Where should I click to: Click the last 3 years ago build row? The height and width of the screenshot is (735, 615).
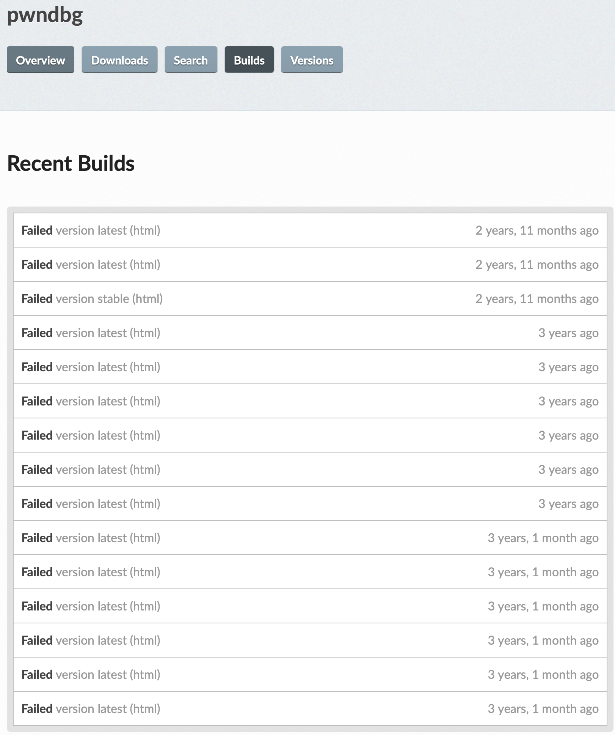(x=91, y=503)
